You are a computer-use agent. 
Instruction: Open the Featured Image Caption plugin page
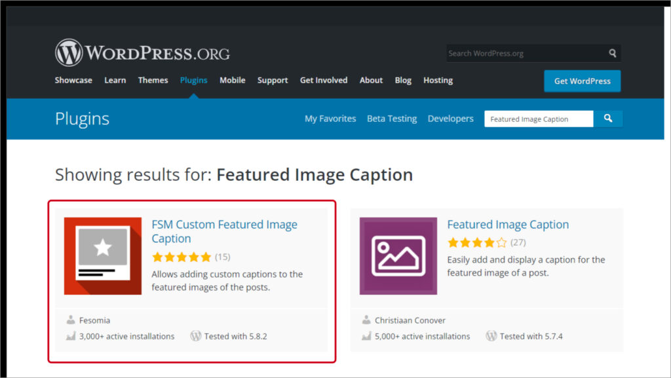[x=508, y=224]
